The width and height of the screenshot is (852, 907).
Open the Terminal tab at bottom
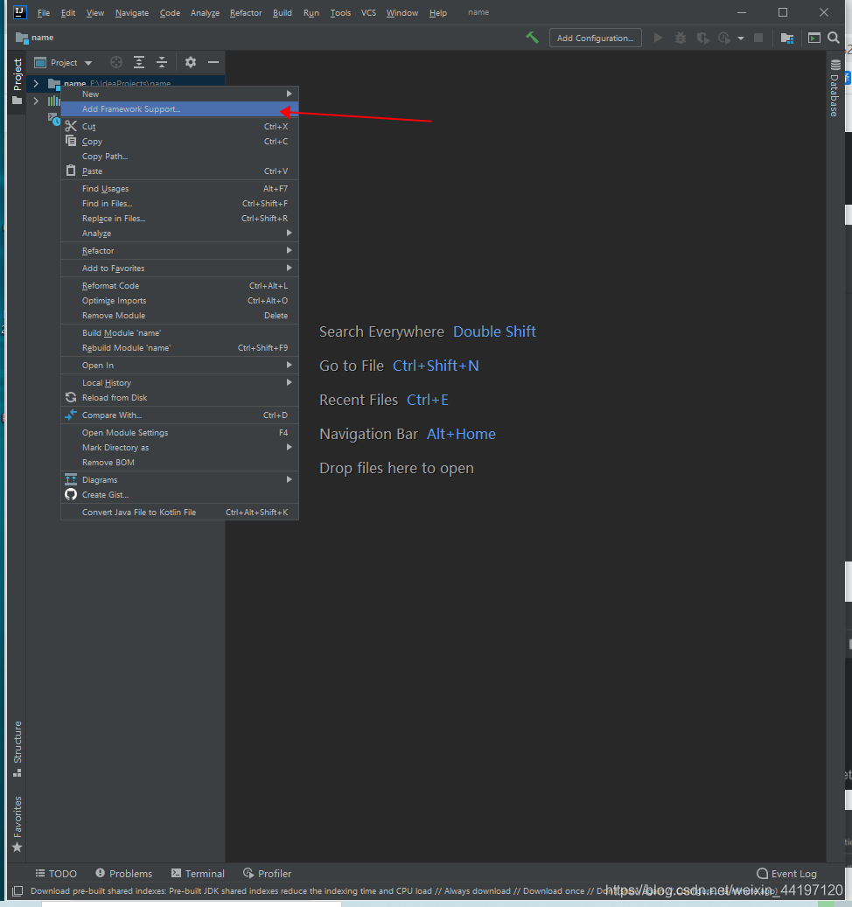tap(198, 873)
